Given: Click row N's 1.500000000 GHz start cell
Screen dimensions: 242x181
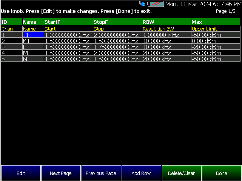Looking at the screenshot, I should click(69, 59).
